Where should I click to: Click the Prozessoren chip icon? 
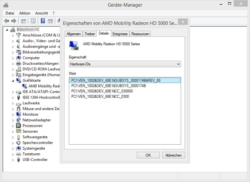click(19, 126)
